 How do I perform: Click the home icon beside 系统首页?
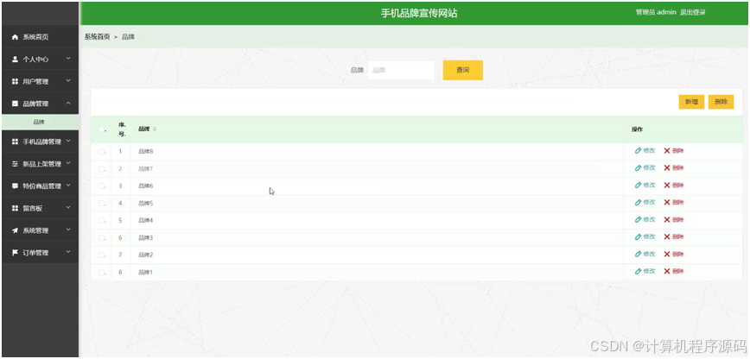coord(15,37)
